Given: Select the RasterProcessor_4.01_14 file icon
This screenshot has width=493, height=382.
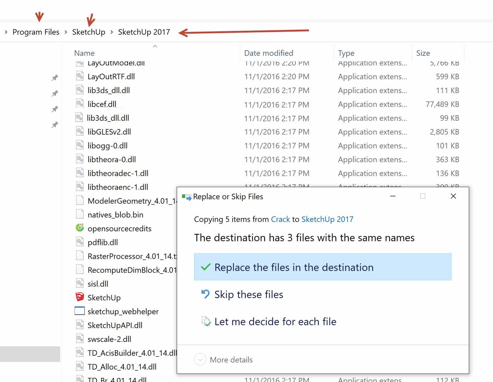Looking at the screenshot, I should point(80,256).
